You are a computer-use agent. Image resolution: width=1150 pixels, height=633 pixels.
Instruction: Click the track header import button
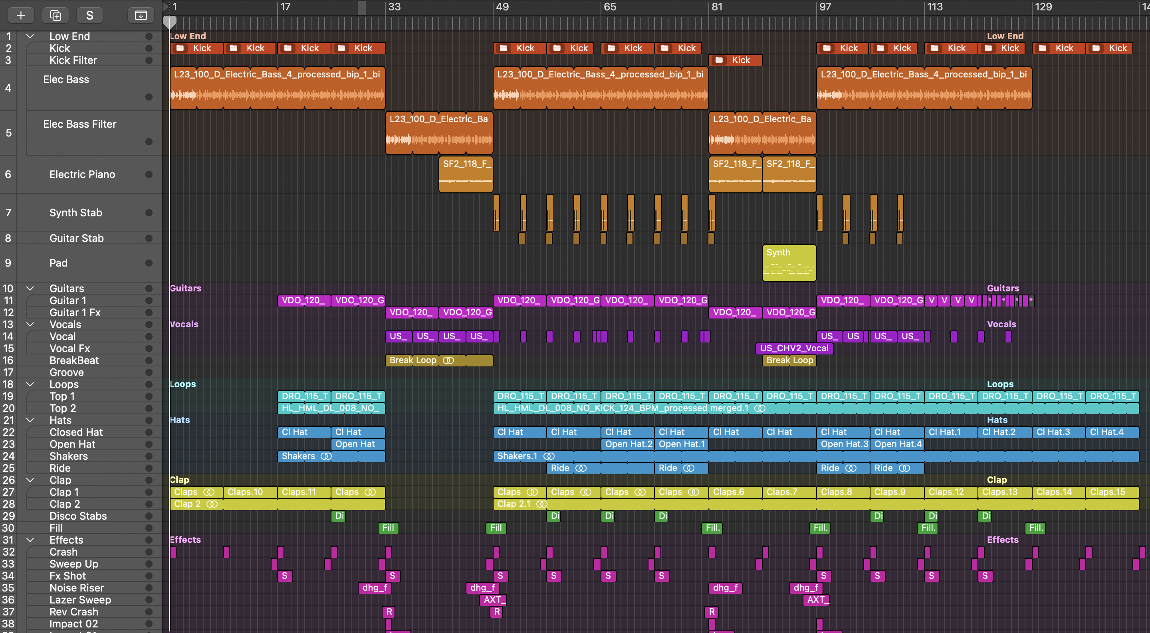coord(141,15)
